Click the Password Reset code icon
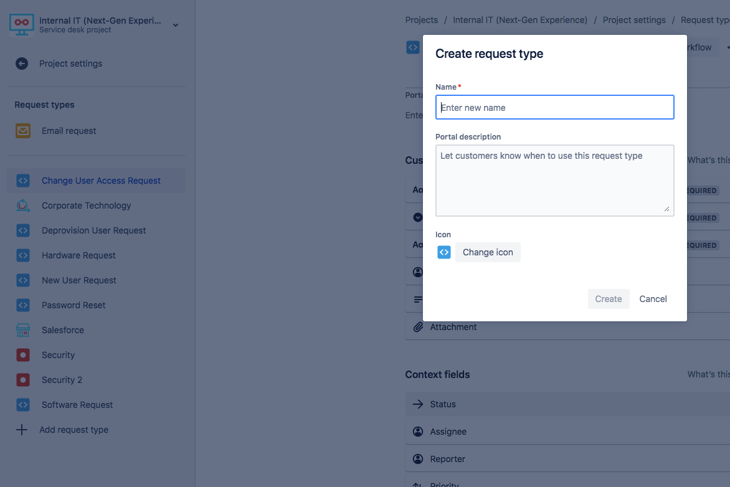 [23, 305]
